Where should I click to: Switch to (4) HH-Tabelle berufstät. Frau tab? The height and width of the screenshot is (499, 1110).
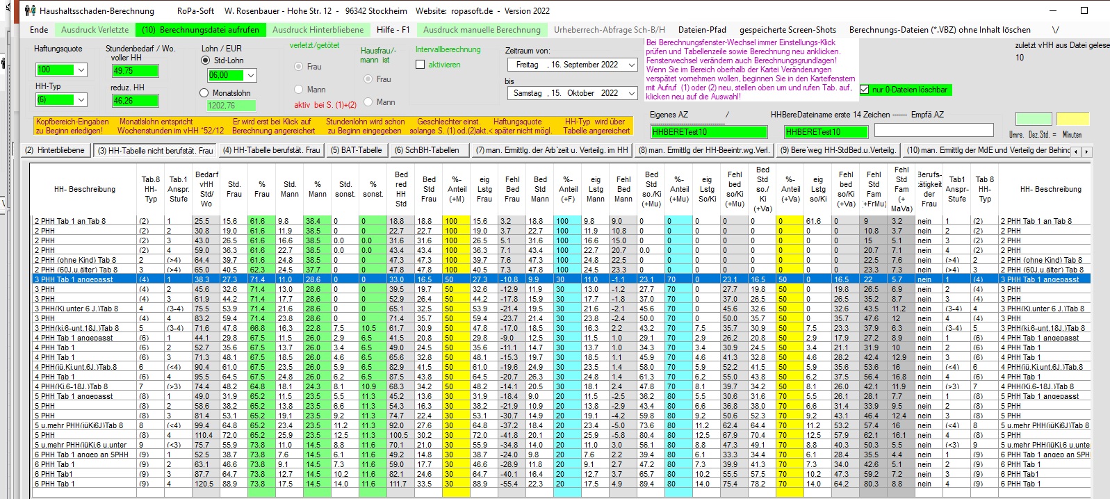(271, 150)
